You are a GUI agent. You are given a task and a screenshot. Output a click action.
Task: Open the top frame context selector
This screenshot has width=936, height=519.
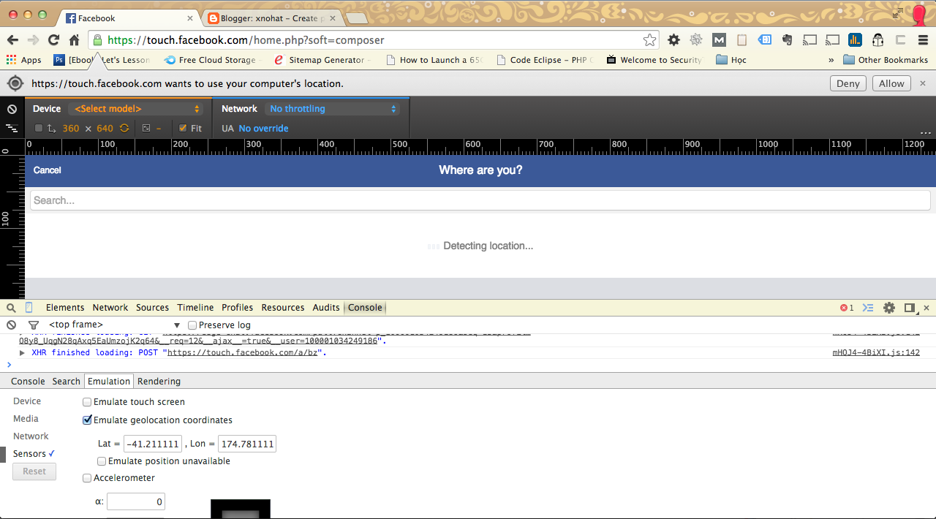pyautogui.click(x=114, y=325)
